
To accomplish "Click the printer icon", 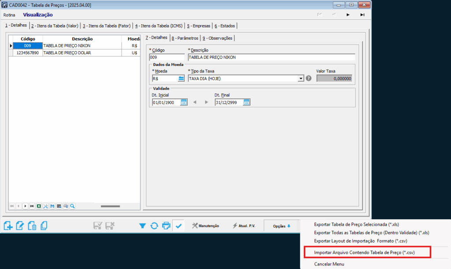I will click(x=166, y=226).
